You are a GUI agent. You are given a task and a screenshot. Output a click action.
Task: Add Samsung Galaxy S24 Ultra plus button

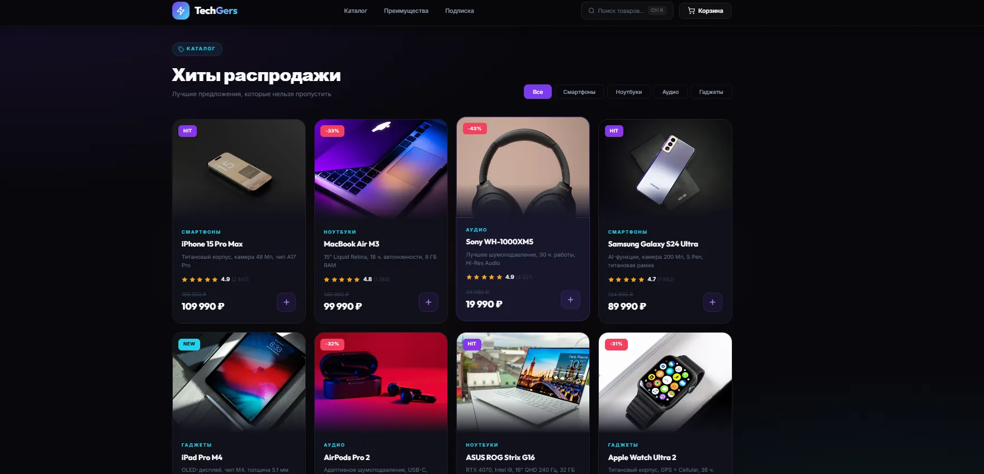point(712,302)
